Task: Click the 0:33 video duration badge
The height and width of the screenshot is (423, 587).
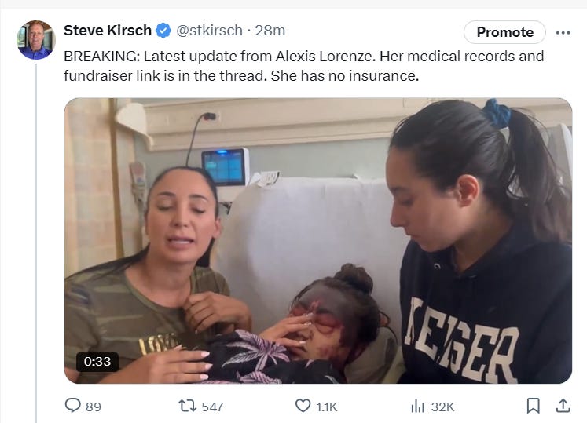Action: 97,362
